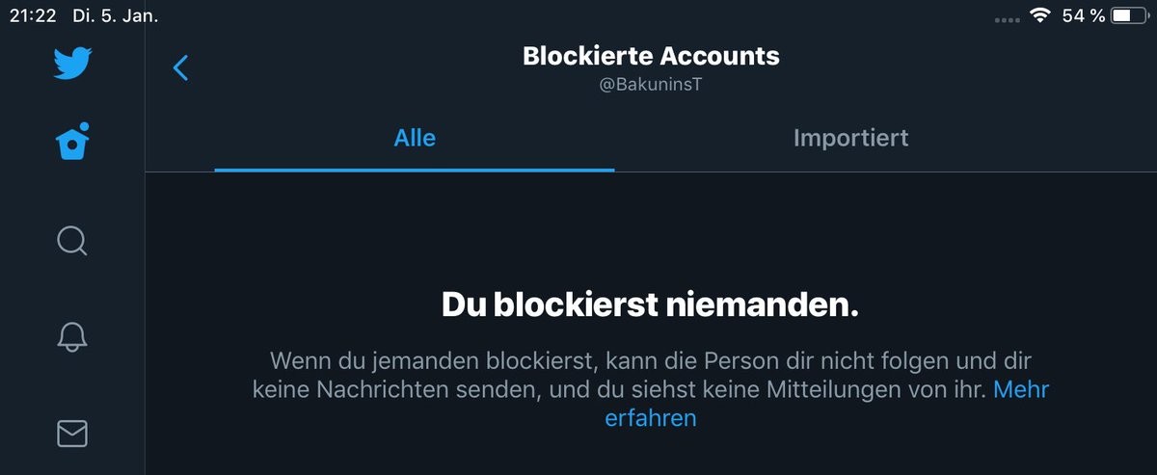
Task: Tap the battery icon in status bar
Action: pyautogui.click(x=1125, y=15)
